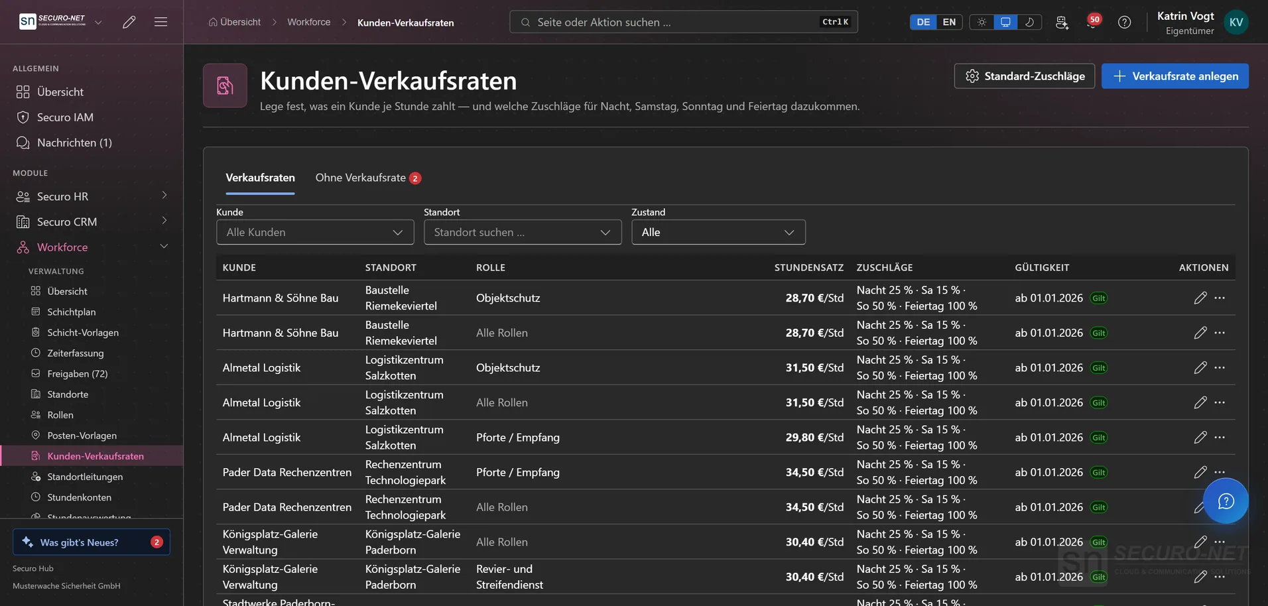This screenshot has height=606, width=1268.
Task: Go to Workforce in the breadcrumb
Action: (308, 22)
